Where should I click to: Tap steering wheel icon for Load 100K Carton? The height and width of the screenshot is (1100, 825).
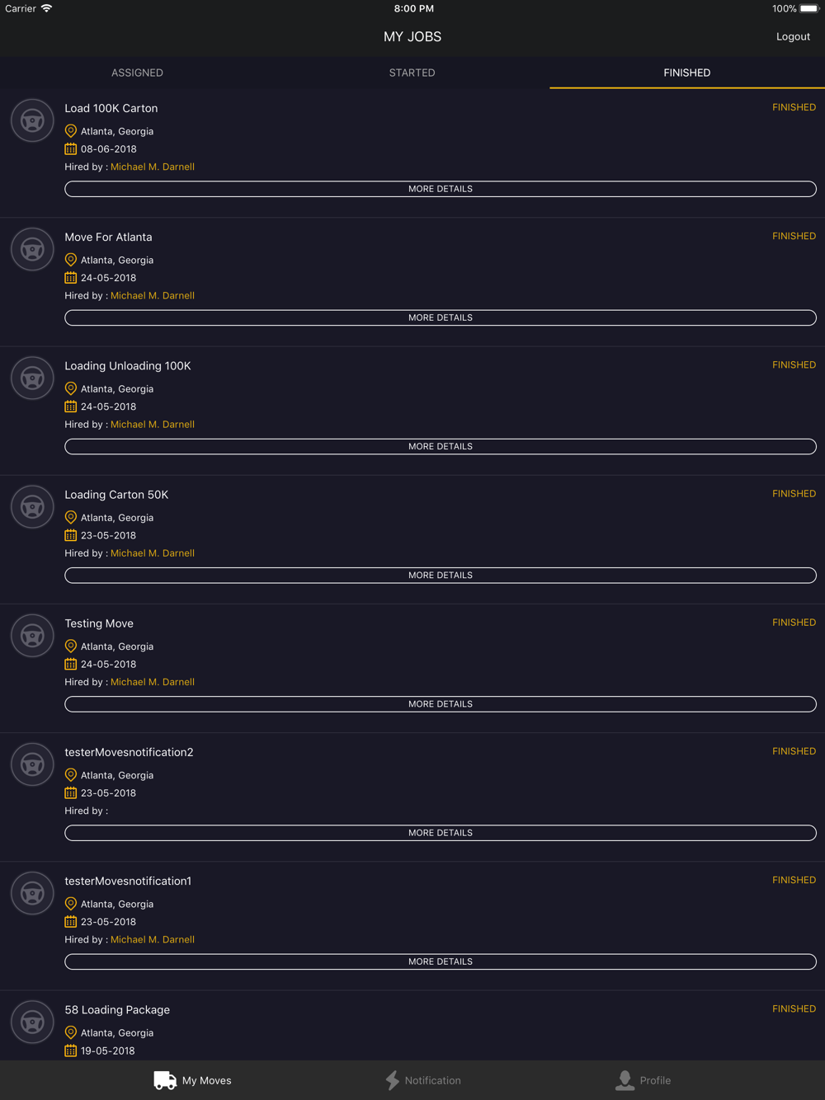click(x=32, y=120)
